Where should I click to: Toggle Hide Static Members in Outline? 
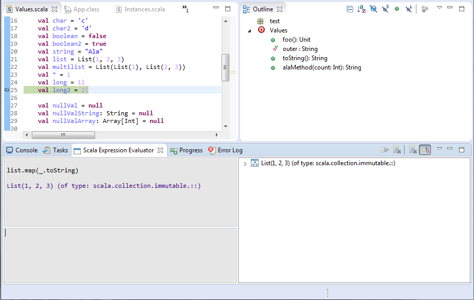[x=385, y=9]
